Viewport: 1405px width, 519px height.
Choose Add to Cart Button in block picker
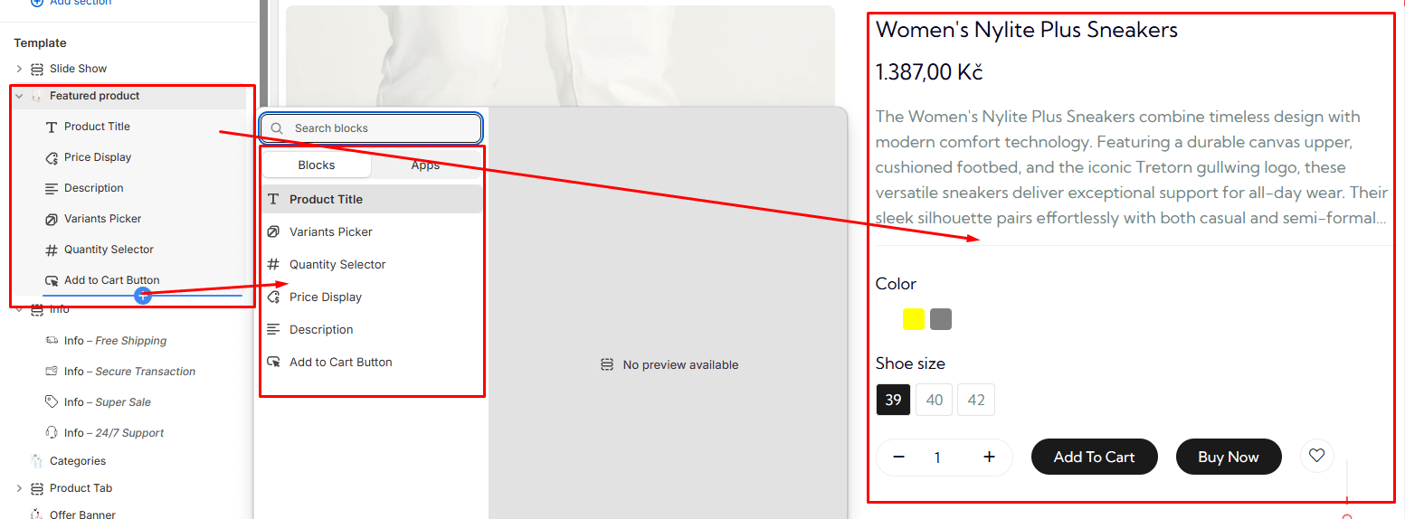(372, 362)
